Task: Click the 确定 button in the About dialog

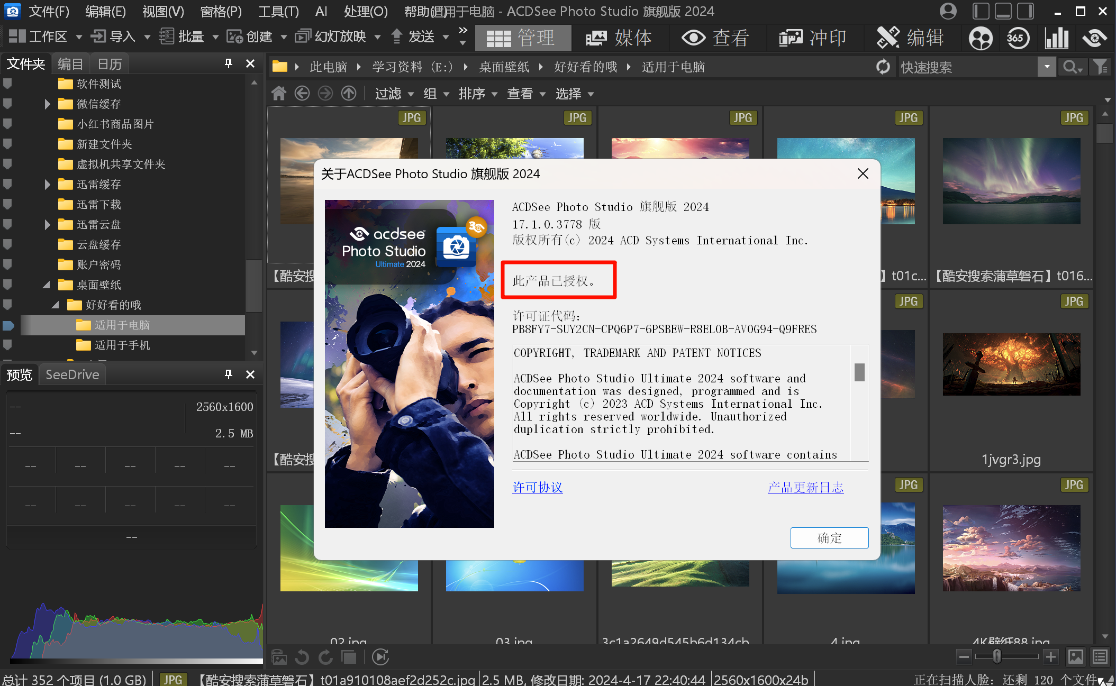Action: [829, 537]
